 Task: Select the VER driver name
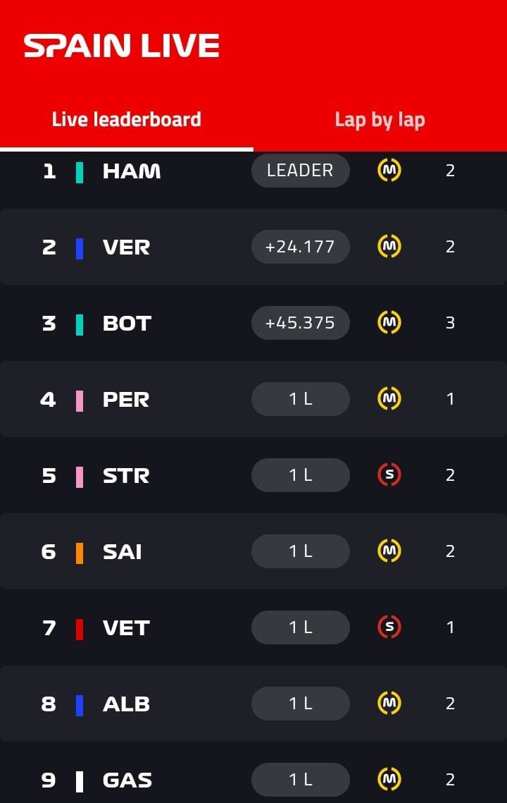pos(126,247)
